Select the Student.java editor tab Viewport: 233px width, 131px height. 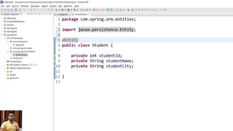click(81, 14)
